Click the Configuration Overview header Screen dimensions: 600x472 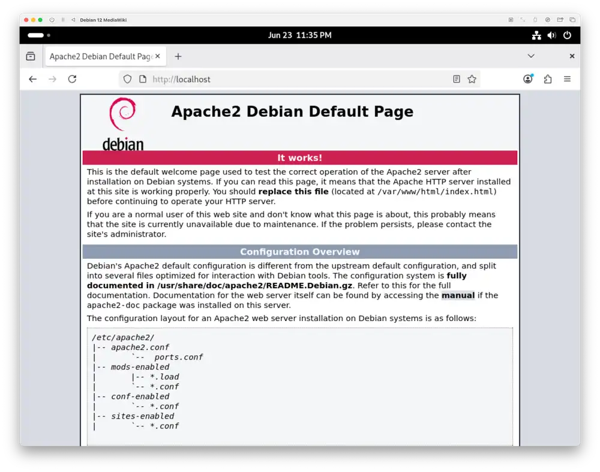tap(300, 252)
